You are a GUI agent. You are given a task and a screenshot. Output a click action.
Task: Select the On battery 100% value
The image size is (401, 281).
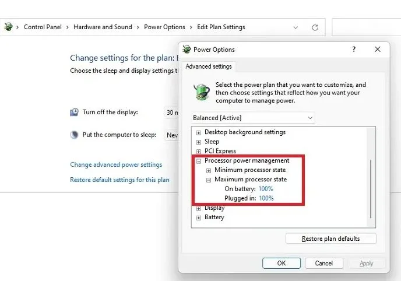266,189
